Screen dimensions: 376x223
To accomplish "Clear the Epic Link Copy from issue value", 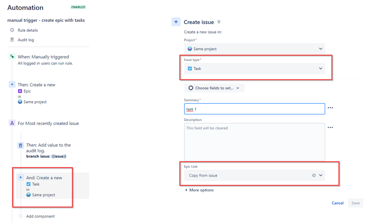I will pos(314,175).
